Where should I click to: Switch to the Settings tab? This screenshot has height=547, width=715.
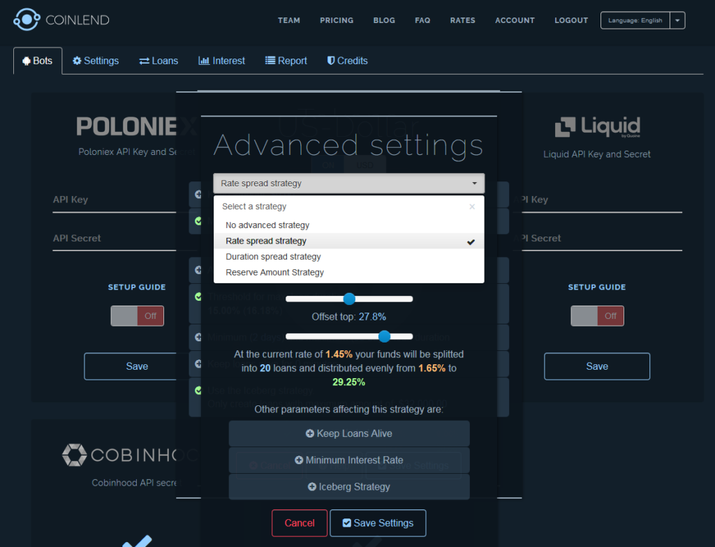[96, 61]
